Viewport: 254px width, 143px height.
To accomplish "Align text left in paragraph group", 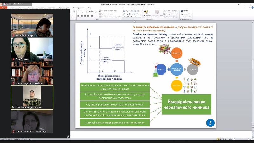I will 78,16.
